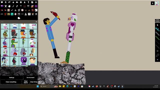The width and height of the screenshot is (160, 90).
Task: Open the heart Entities category
Action: [x=2, y=2]
